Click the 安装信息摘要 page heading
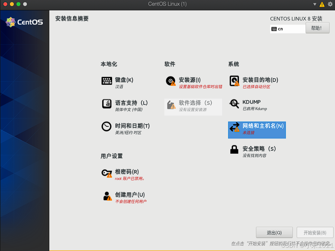Viewport: 335px width, 251px height. point(72,19)
